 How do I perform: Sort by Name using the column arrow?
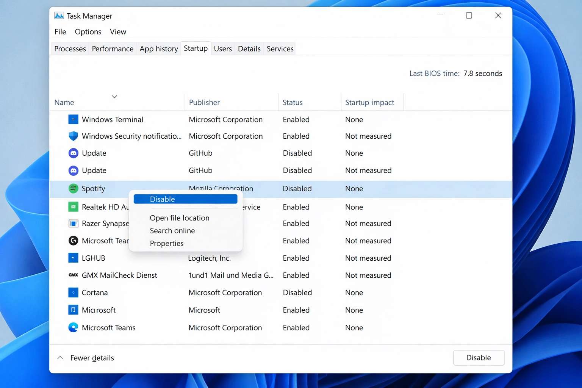[114, 97]
